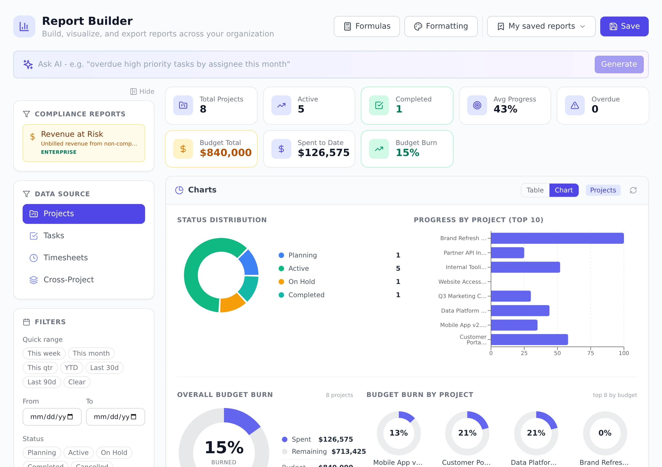Switch to the Table view tab
The height and width of the screenshot is (467, 662).
coord(535,190)
